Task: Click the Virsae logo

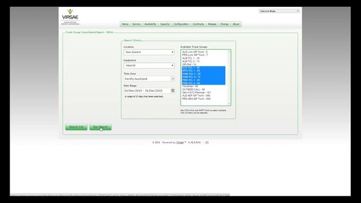Action: [x=70, y=17]
